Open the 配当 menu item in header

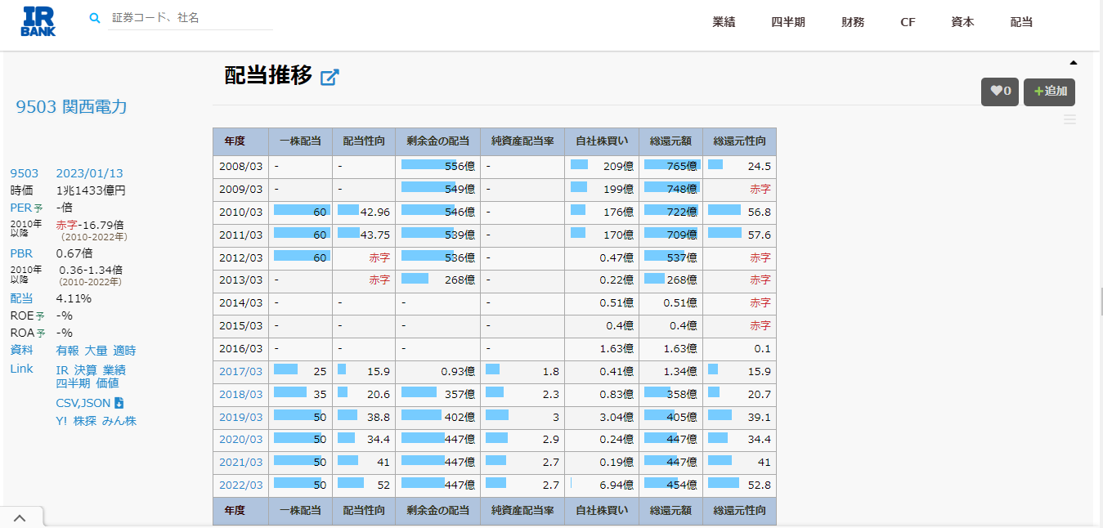click(1021, 22)
